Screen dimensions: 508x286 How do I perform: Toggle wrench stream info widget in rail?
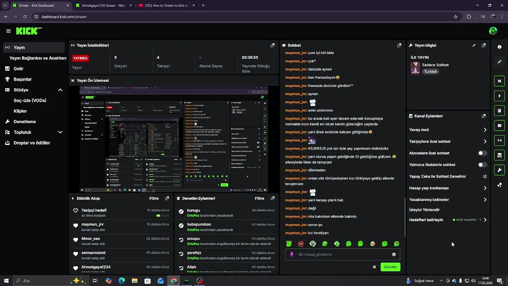(x=499, y=170)
